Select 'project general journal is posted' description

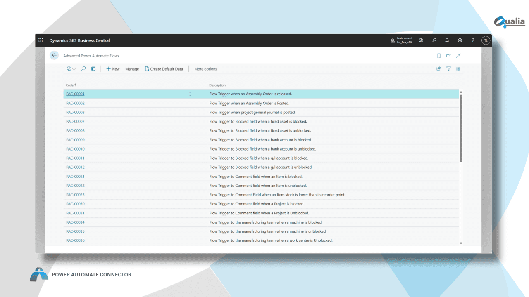(x=253, y=112)
